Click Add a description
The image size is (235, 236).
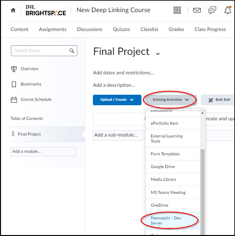click(114, 85)
